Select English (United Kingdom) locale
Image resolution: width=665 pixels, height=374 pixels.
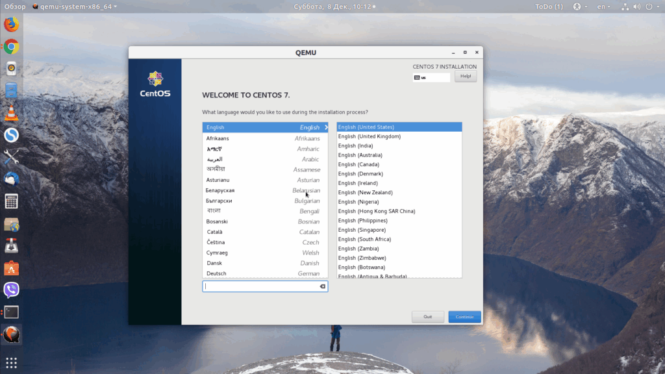399,136
